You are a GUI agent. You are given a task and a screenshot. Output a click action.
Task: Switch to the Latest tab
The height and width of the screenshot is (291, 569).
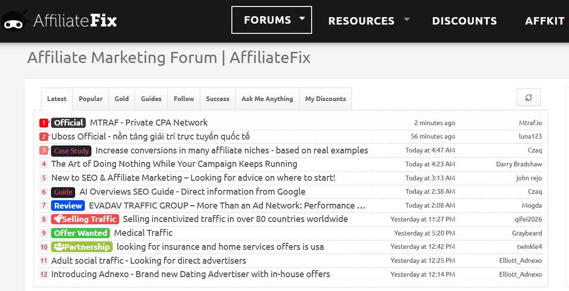[57, 99]
